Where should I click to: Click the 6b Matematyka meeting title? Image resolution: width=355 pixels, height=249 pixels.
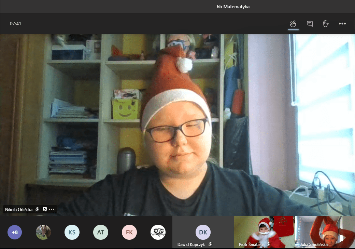pyautogui.click(x=233, y=6)
